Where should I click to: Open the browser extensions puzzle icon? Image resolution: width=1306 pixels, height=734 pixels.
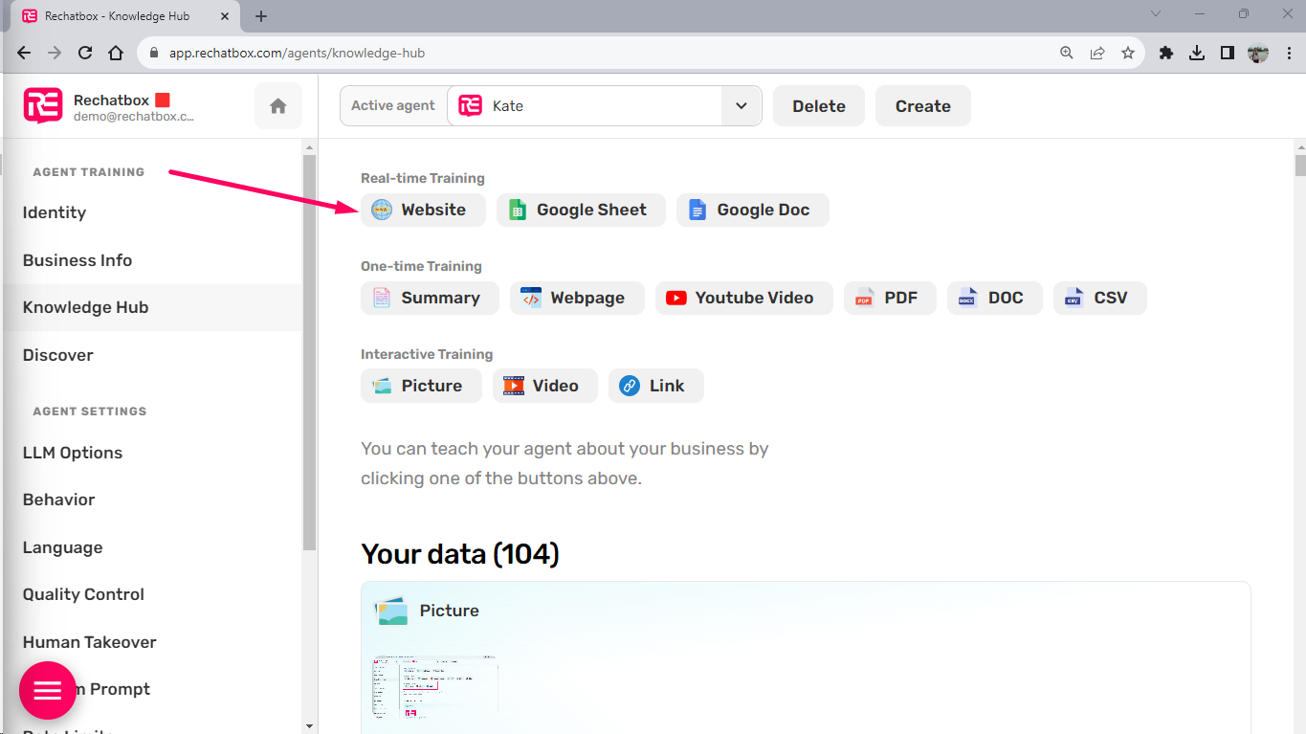click(x=1166, y=54)
